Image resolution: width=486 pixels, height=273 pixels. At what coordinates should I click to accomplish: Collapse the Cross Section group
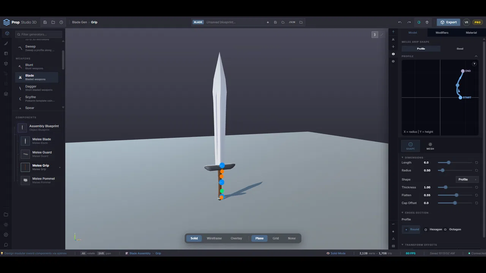pyautogui.click(x=415, y=213)
